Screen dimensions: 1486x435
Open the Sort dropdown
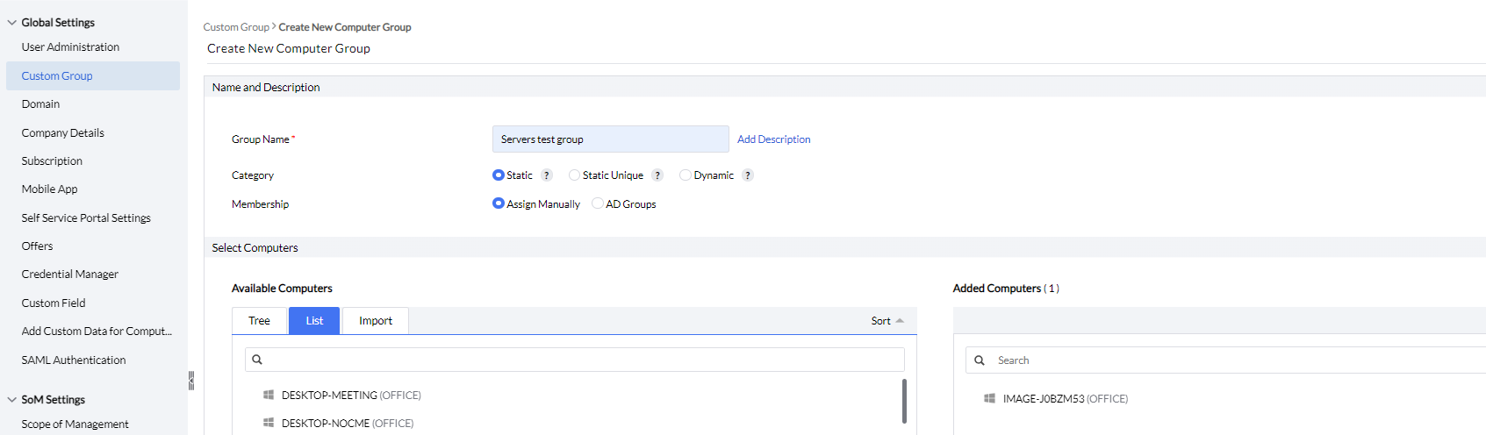tap(887, 321)
